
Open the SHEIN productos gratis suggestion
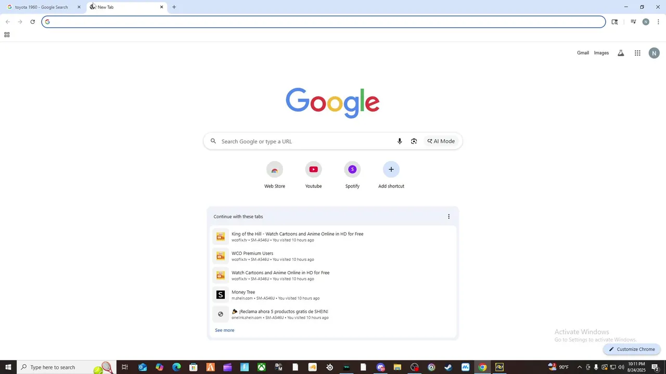click(x=333, y=314)
